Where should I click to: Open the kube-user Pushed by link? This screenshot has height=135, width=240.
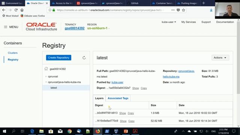tap(117, 82)
